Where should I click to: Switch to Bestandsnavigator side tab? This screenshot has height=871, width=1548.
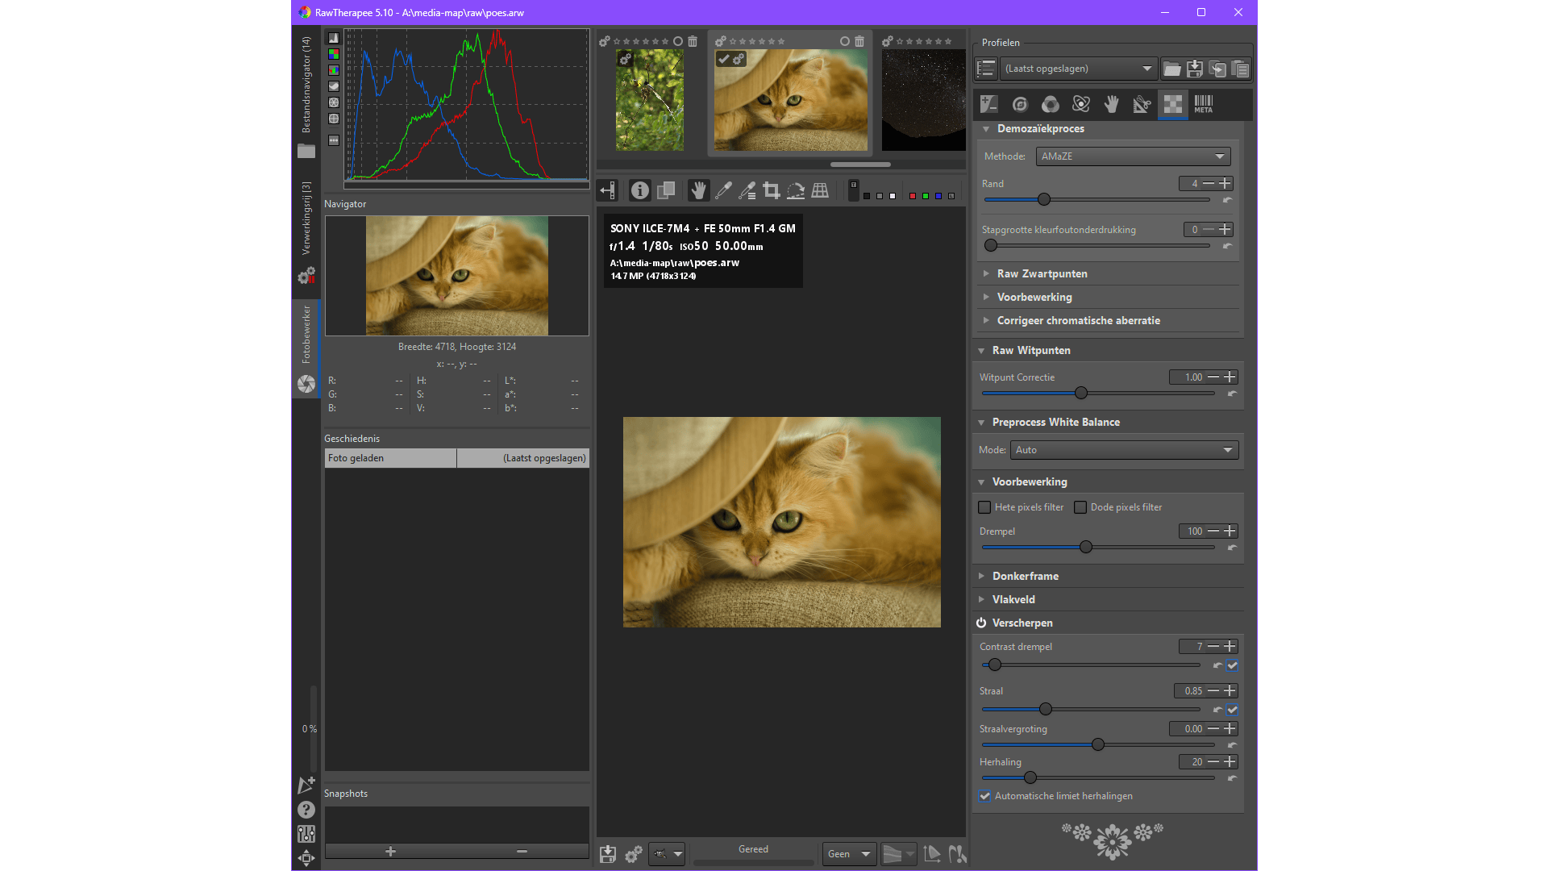[306, 85]
